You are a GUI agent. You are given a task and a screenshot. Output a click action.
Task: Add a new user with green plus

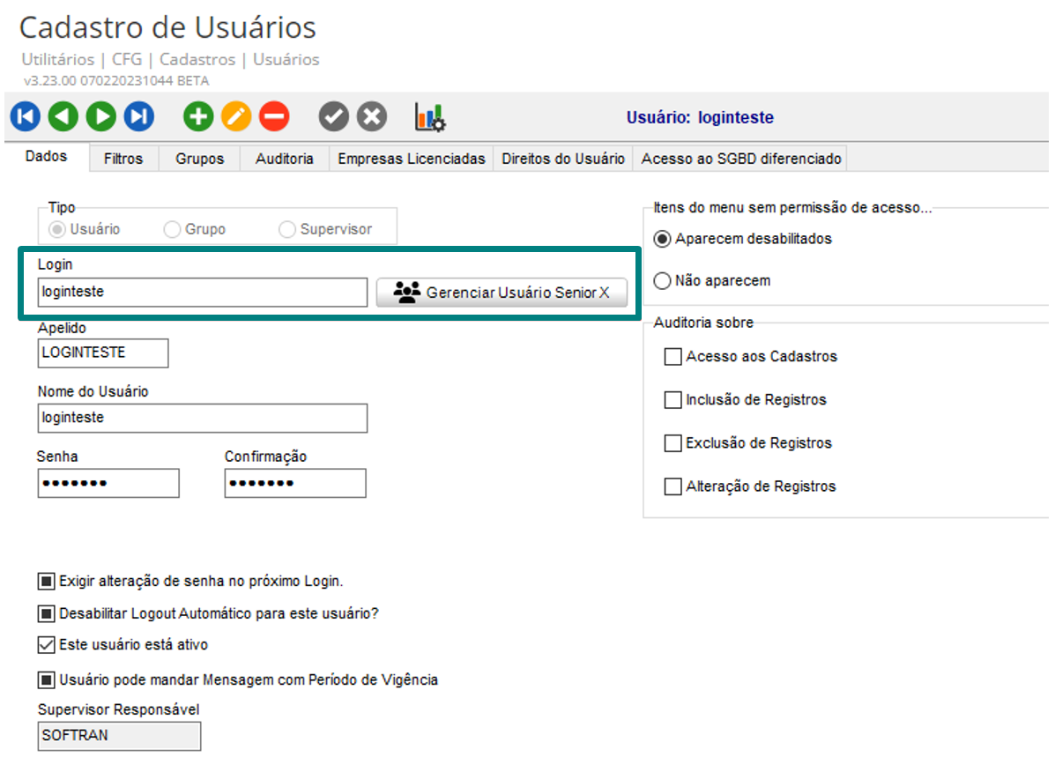[x=197, y=116]
